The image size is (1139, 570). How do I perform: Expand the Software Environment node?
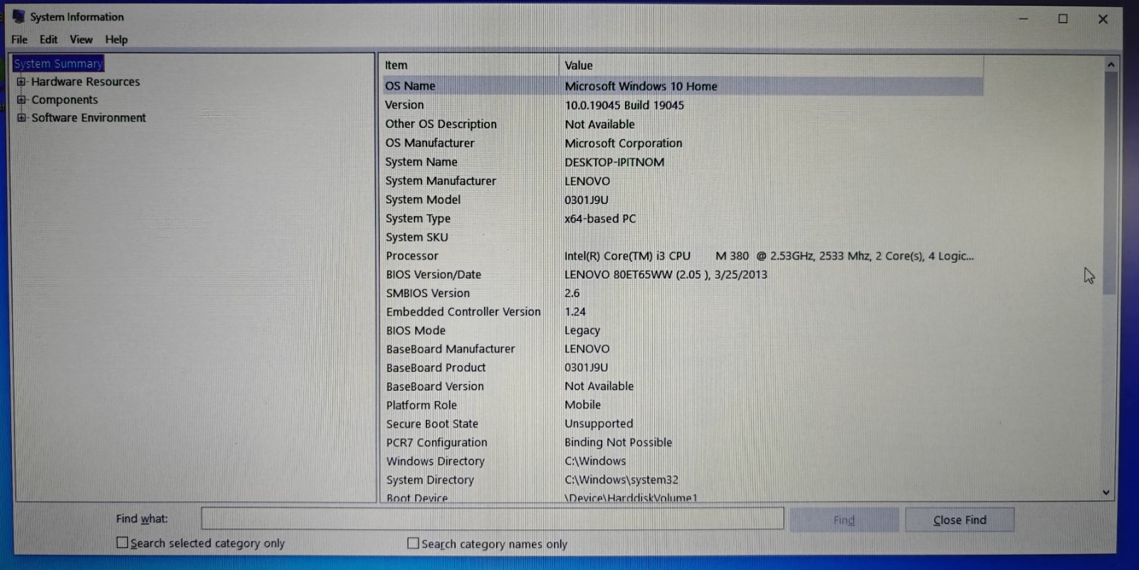click(x=21, y=117)
